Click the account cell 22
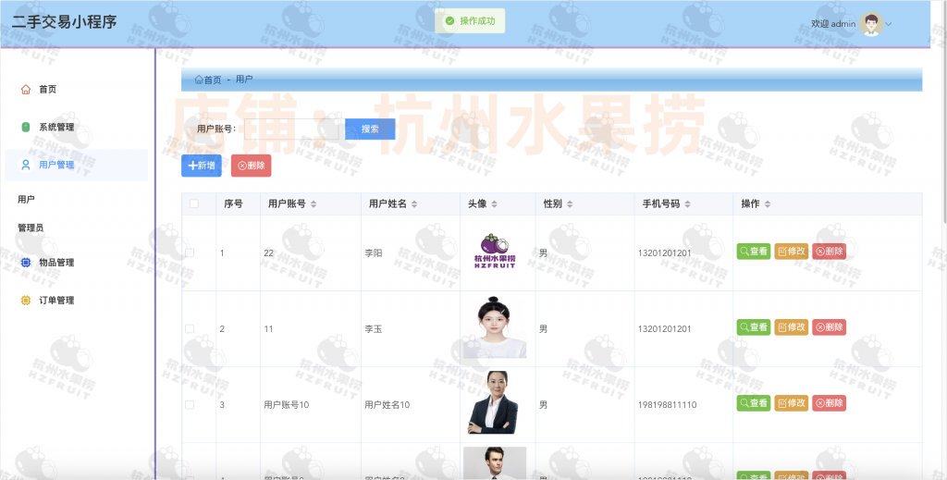The height and width of the screenshot is (480, 947). tap(269, 253)
